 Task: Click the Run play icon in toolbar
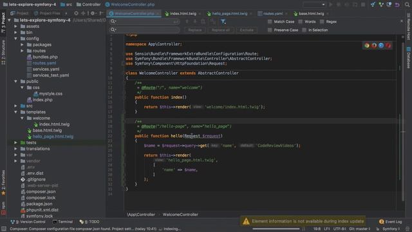pos(331,5)
